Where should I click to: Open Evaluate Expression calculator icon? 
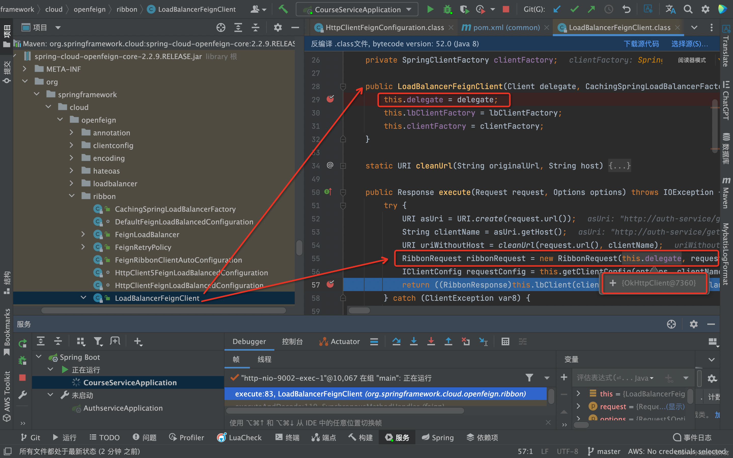click(505, 341)
